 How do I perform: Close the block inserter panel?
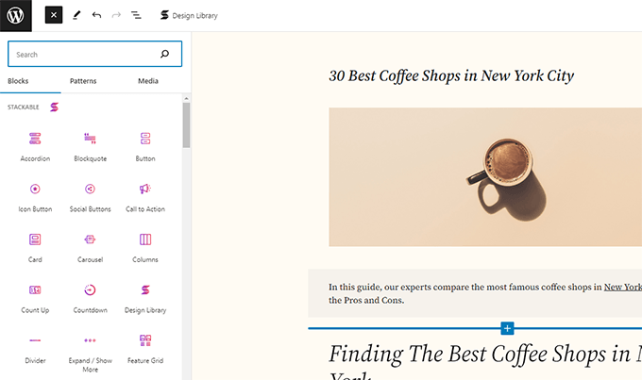pyautogui.click(x=54, y=16)
